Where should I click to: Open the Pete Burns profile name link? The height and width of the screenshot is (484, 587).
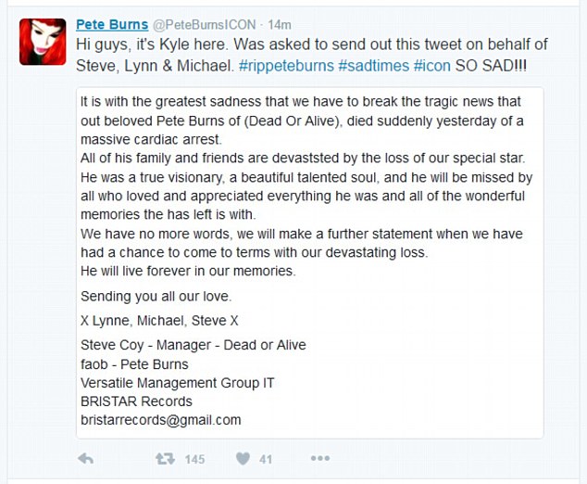[x=110, y=24]
